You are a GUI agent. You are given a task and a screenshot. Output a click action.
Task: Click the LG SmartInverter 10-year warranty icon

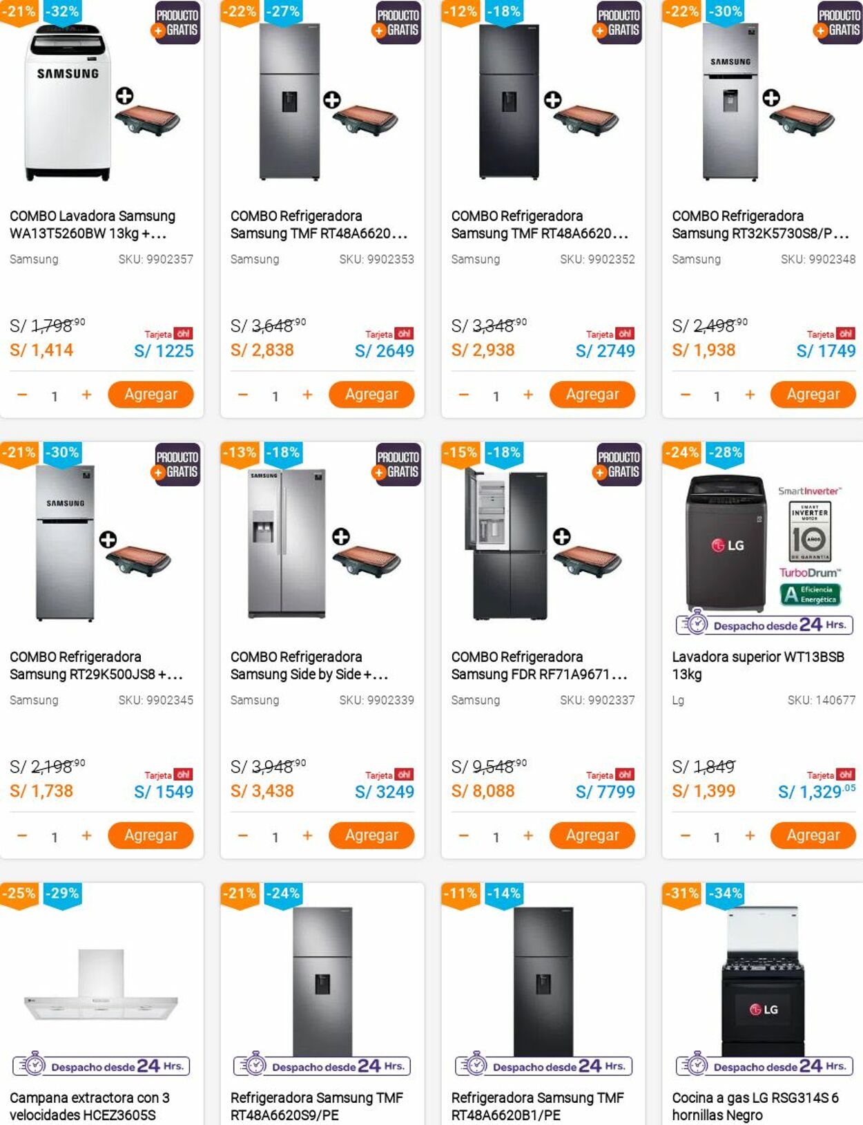[x=809, y=531]
